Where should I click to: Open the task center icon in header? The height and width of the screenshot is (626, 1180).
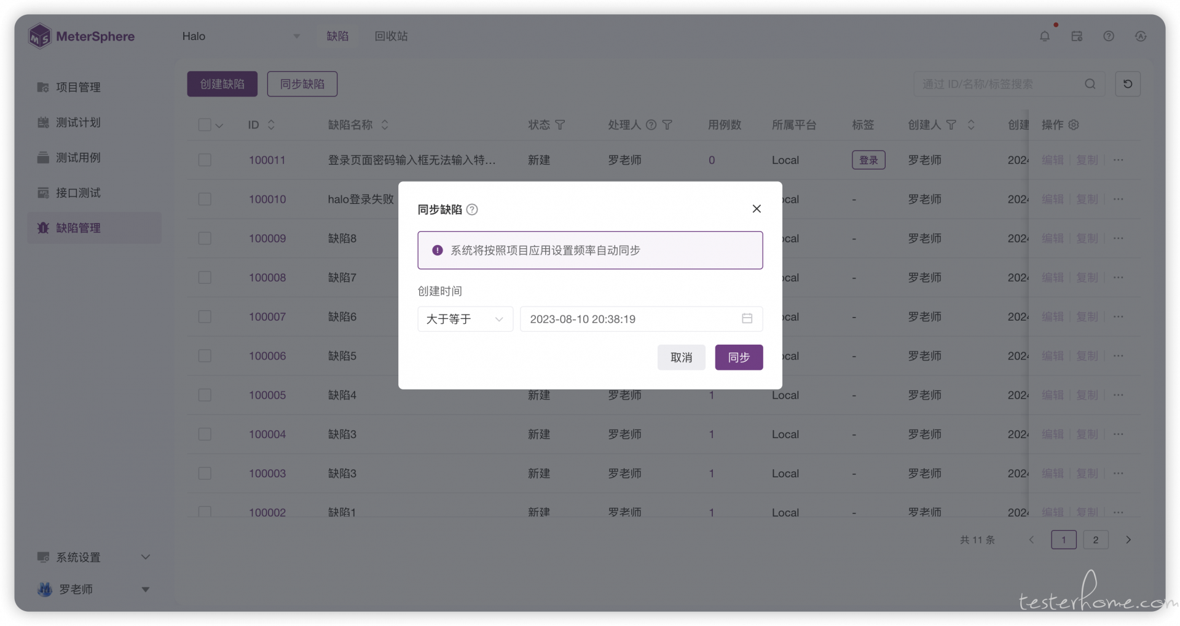click(x=1077, y=36)
